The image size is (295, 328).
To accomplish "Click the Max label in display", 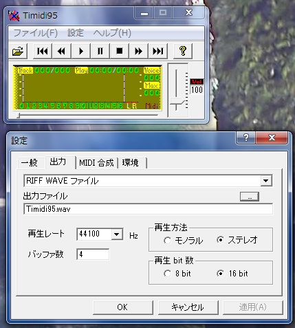I will tap(151, 85).
